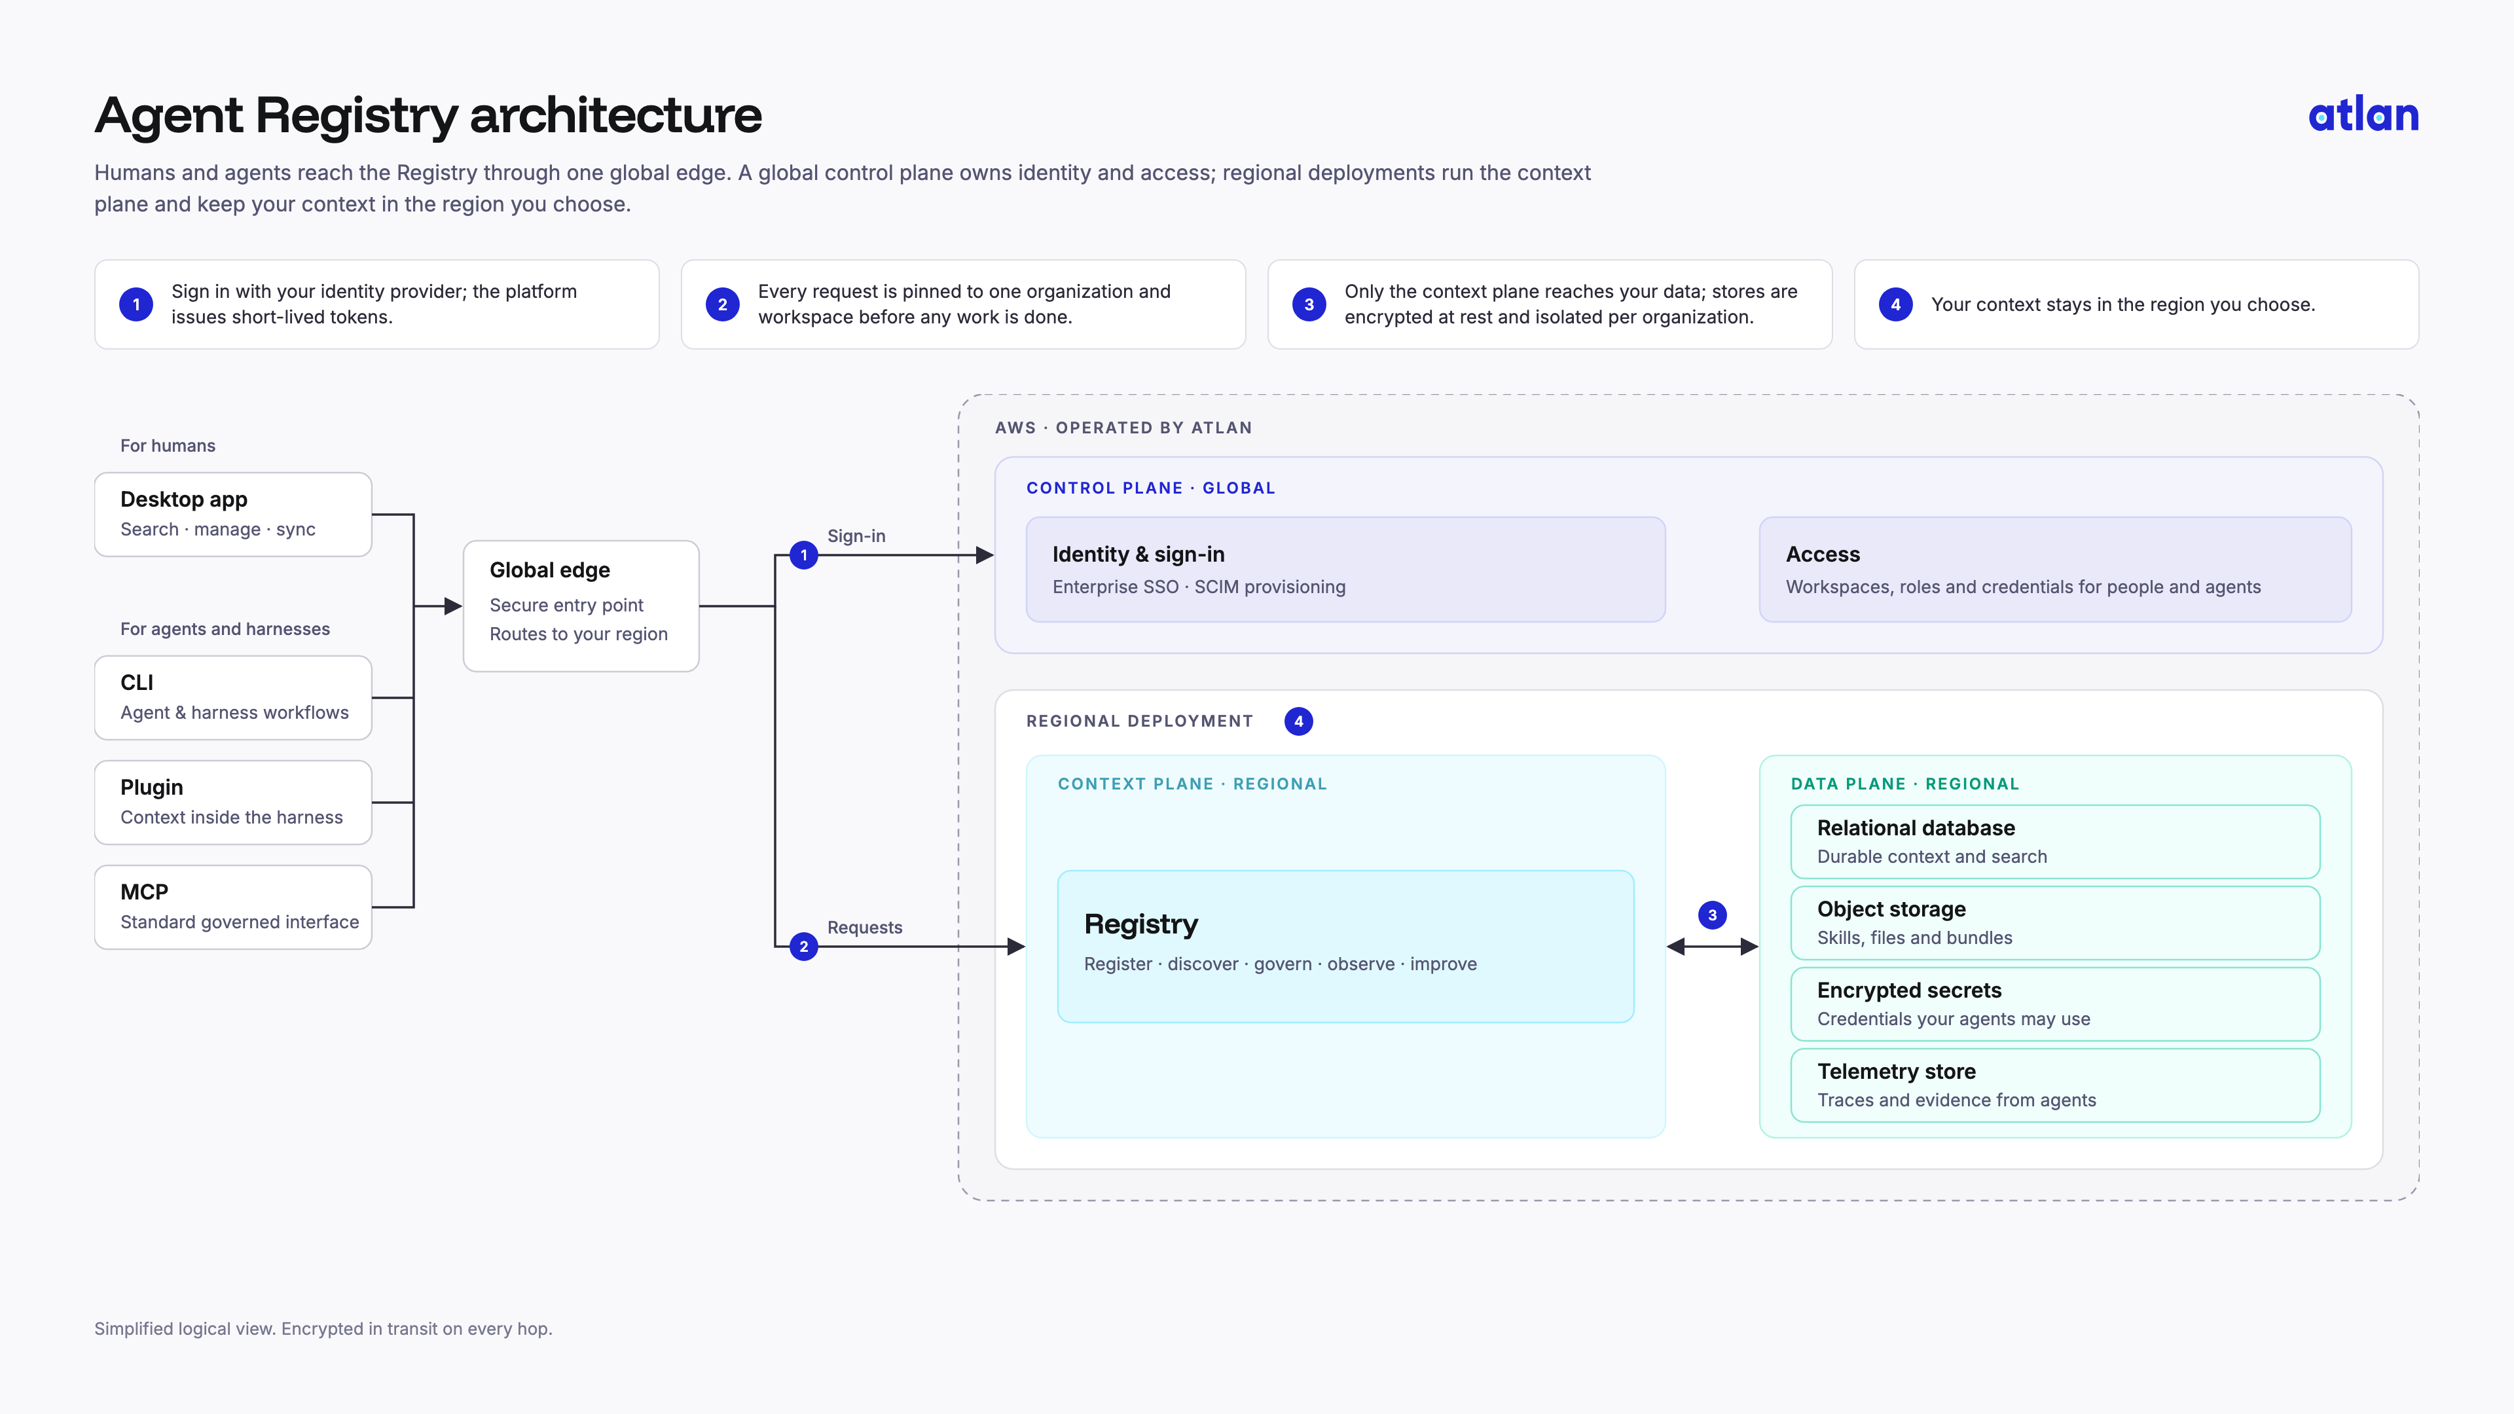
Task: Click the note card about pinned requests
Action: click(x=963, y=304)
